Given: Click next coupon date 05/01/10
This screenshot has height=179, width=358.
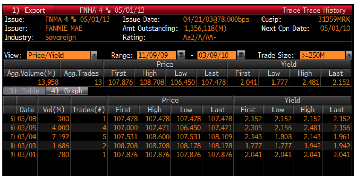Looking at the screenshot, I should pyautogui.click(x=335, y=28).
